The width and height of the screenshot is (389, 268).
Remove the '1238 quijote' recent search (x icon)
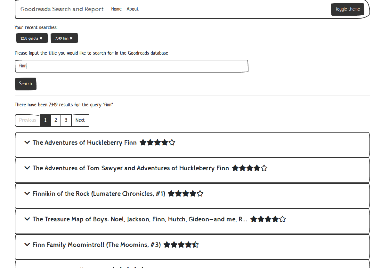(x=41, y=38)
